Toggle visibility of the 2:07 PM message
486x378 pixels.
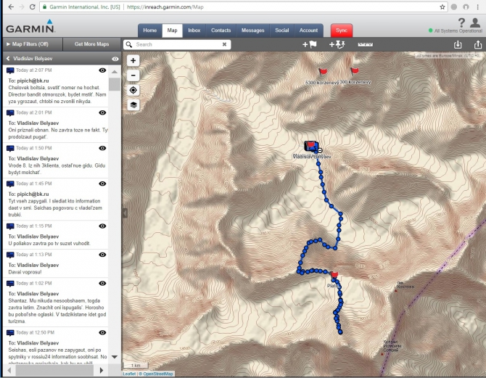point(102,70)
